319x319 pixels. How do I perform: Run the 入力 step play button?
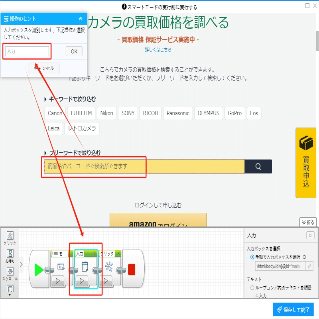(x=82, y=281)
